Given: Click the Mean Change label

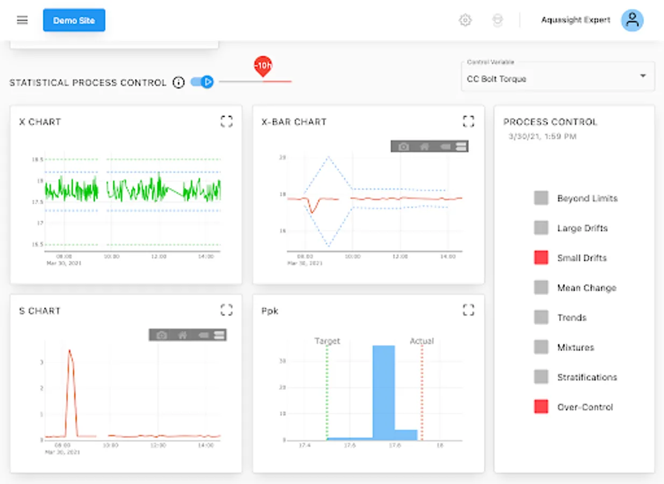Looking at the screenshot, I should [x=587, y=288].
